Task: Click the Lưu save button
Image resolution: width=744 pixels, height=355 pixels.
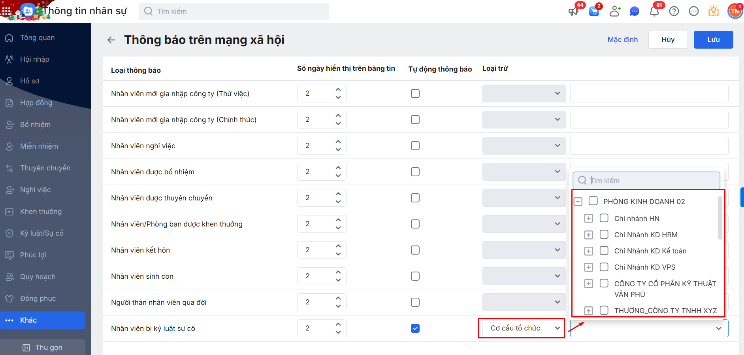Action: [713, 40]
